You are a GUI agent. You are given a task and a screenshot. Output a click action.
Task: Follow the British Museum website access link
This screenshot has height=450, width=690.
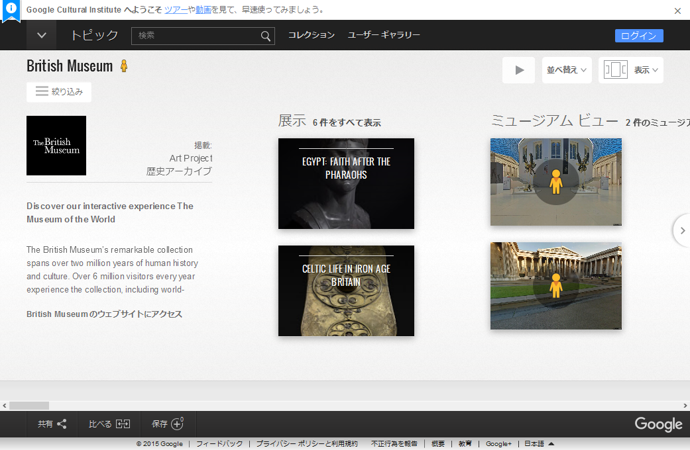104,314
